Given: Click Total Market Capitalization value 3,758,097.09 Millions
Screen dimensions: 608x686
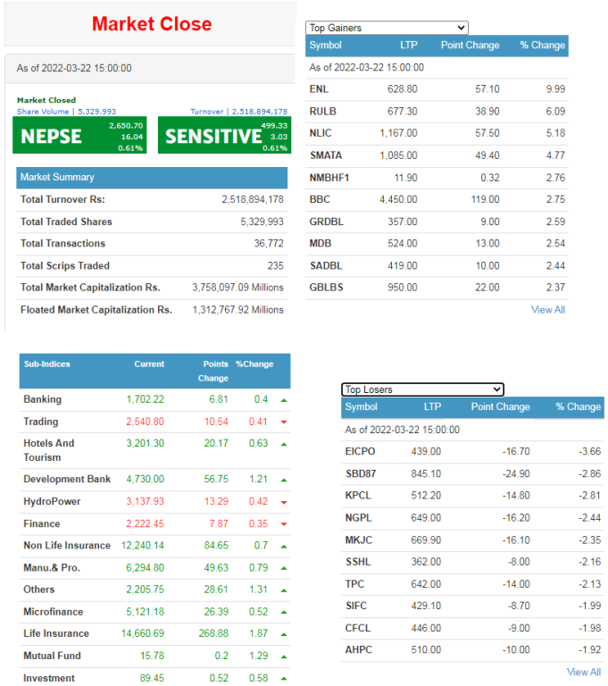Looking at the screenshot, I should point(238,288).
